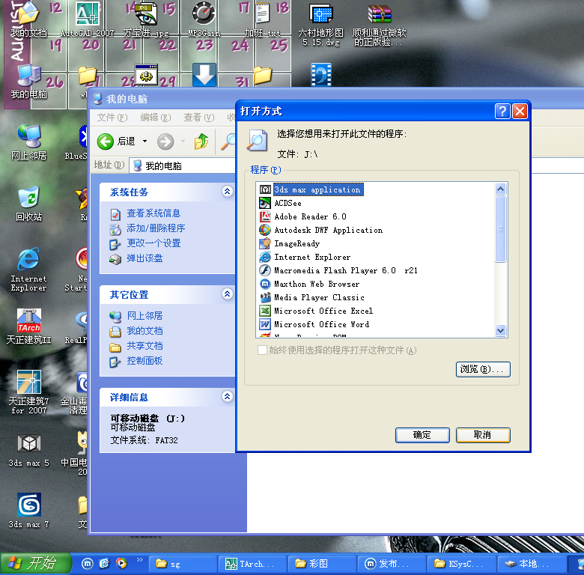The image size is (584, 575).
Task: Choose Media Player Classic entry
Action: (x=319, y=297)
